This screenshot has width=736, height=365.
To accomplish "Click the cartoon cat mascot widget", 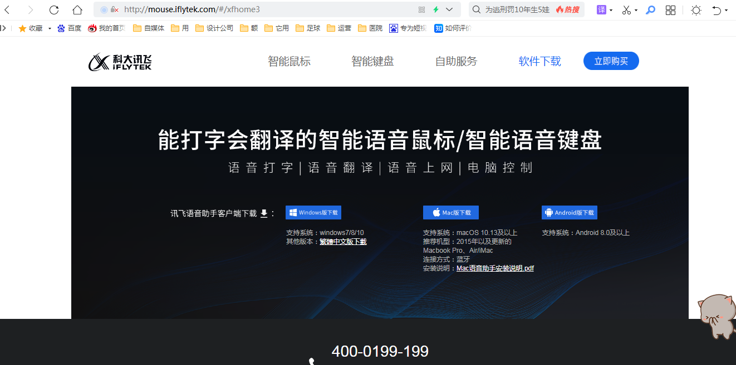I will point(717,316).
